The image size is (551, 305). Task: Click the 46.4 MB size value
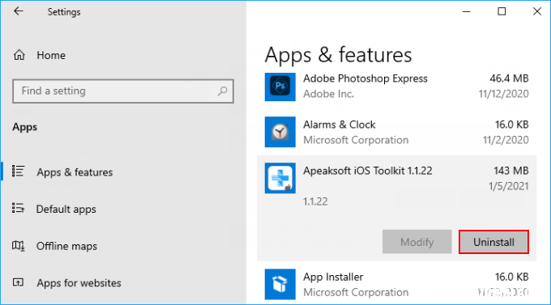click(509, 78)
